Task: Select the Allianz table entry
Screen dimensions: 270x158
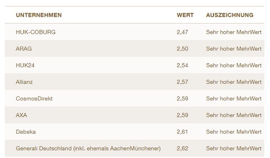Action: point(24,82)
